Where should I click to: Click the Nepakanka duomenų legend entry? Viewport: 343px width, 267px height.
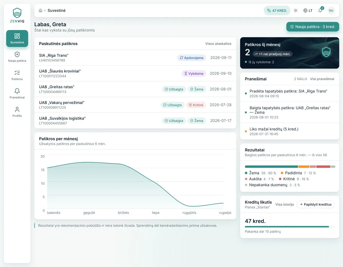[272, 185]
